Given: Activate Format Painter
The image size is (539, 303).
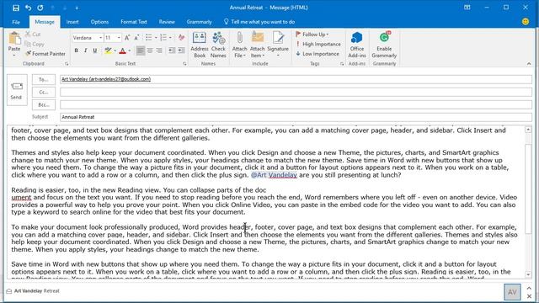Looking at the screenshot, I should [45, 54].
